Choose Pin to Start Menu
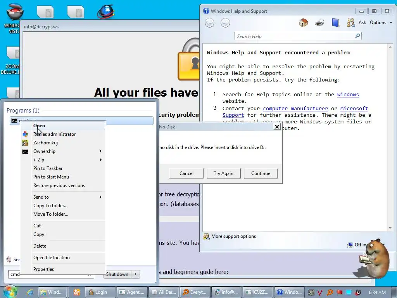Image resolution: width=397 pixels, height=298 pixels. coord(63,177)
